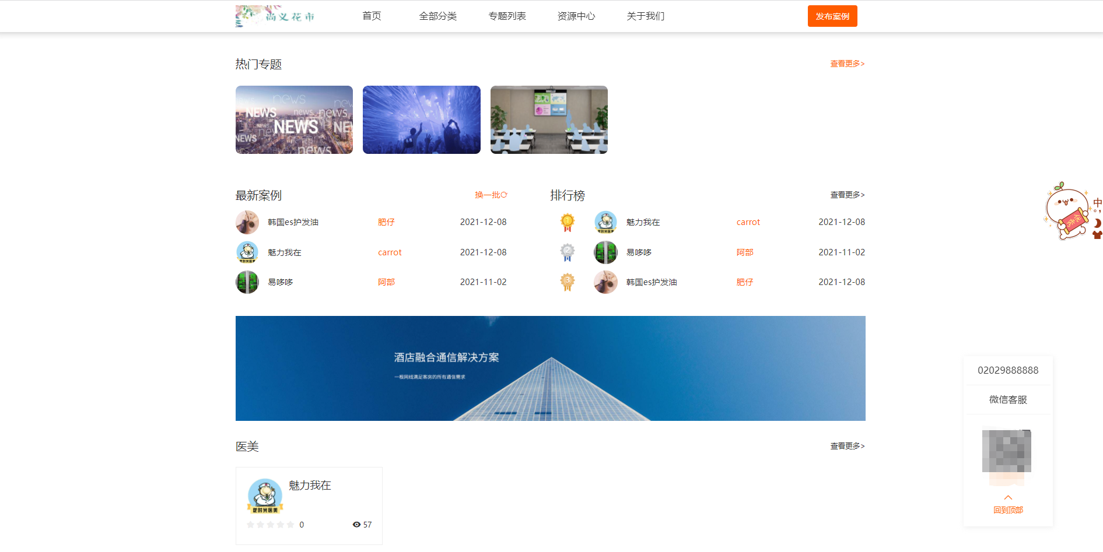Image resolution: width=1103 pixels, height=552 pixels.
Task: Refresh latest cases with 换一批
Action: pos(491,195)
